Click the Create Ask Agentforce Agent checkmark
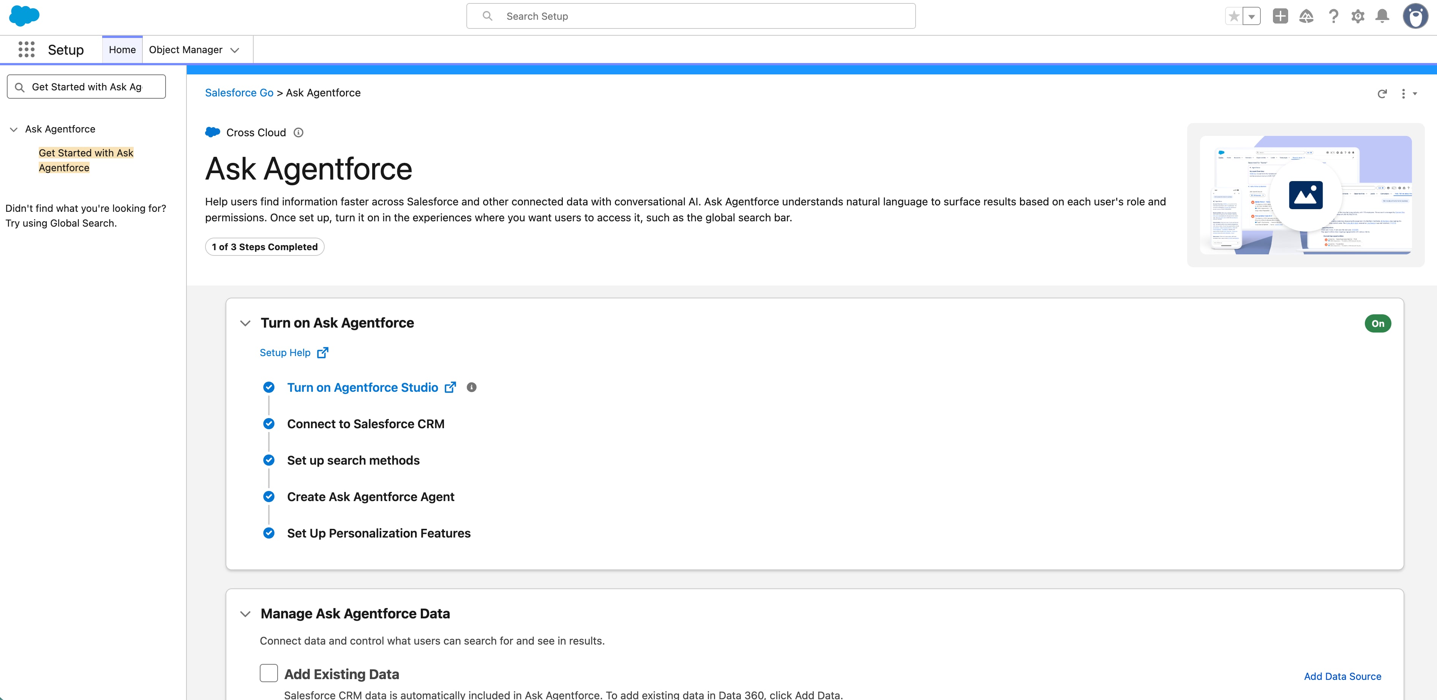Viewport: 1437px width, 700px height. point(269,497)
